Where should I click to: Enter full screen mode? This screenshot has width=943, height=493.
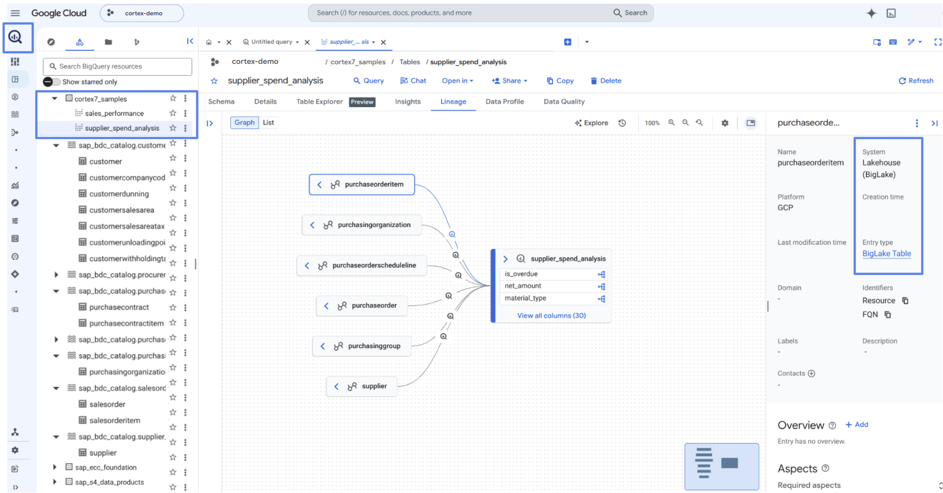[x=937, y=42]
